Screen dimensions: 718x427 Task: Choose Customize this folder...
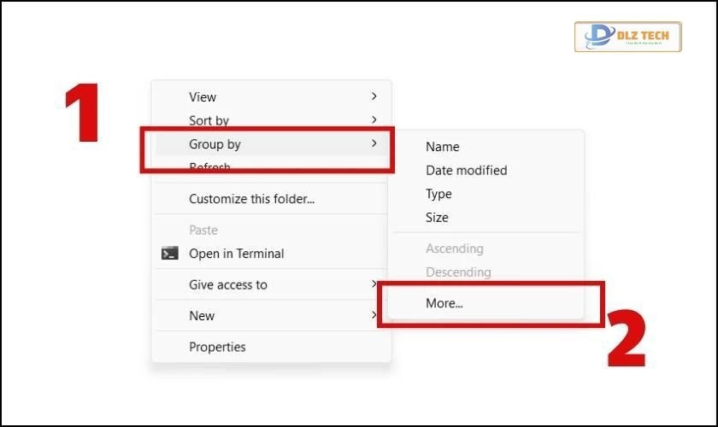pos(251,199)
